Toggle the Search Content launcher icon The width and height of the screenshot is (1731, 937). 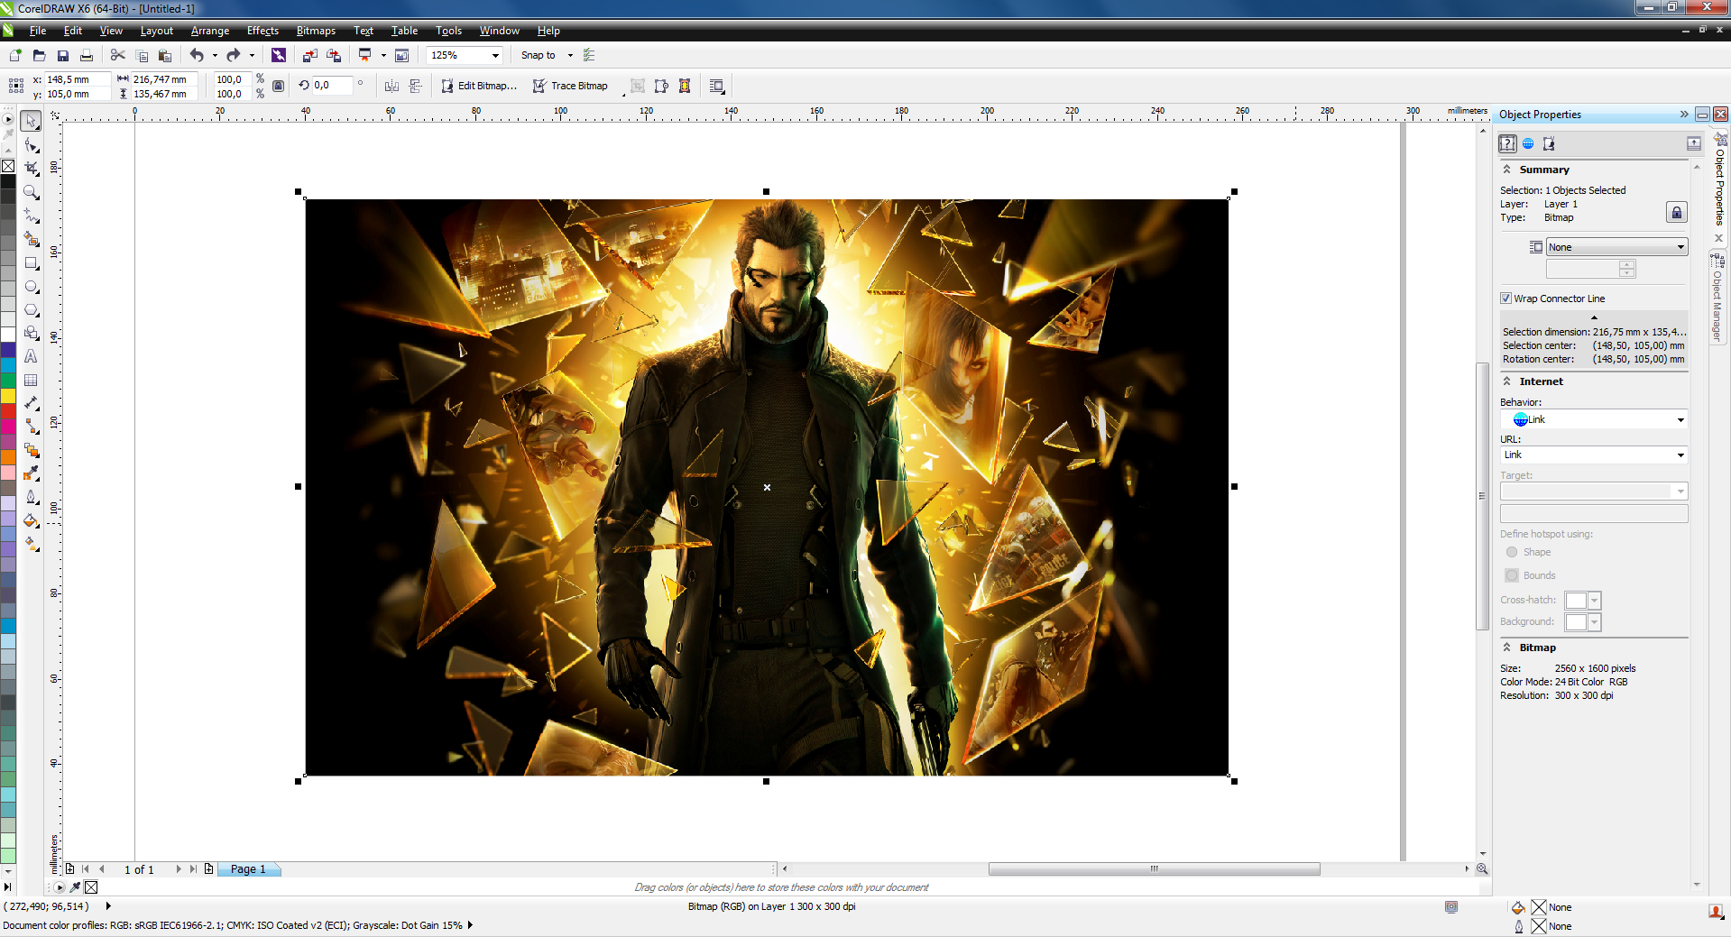[278, 55]
